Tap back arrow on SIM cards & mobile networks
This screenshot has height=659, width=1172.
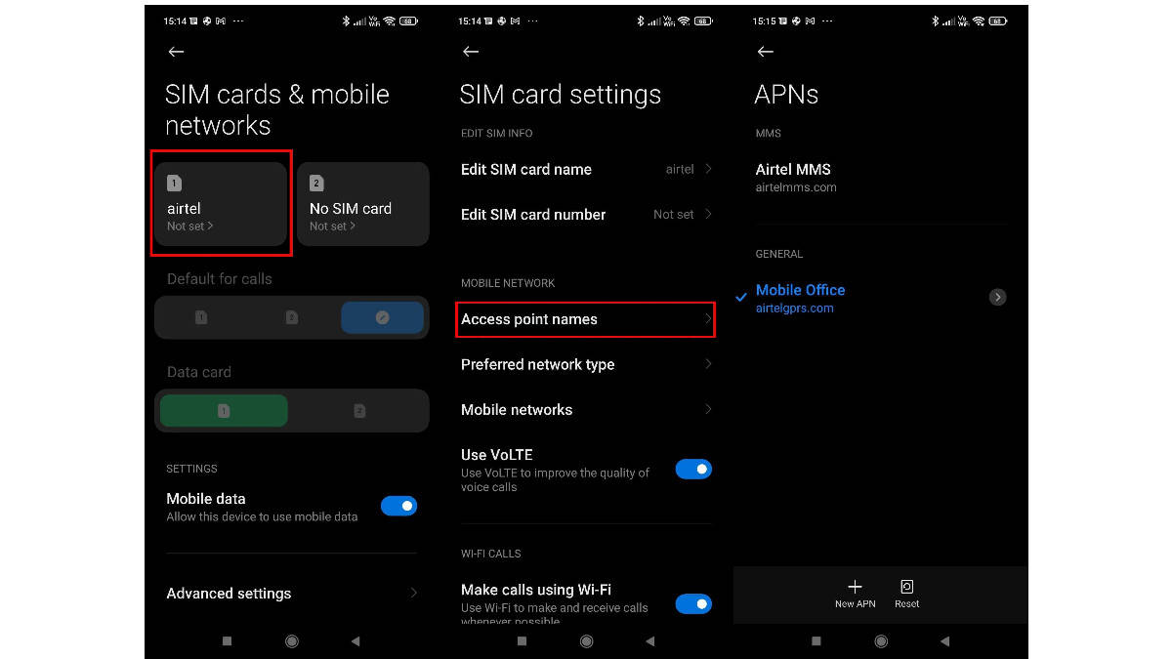tap(176, 52)
